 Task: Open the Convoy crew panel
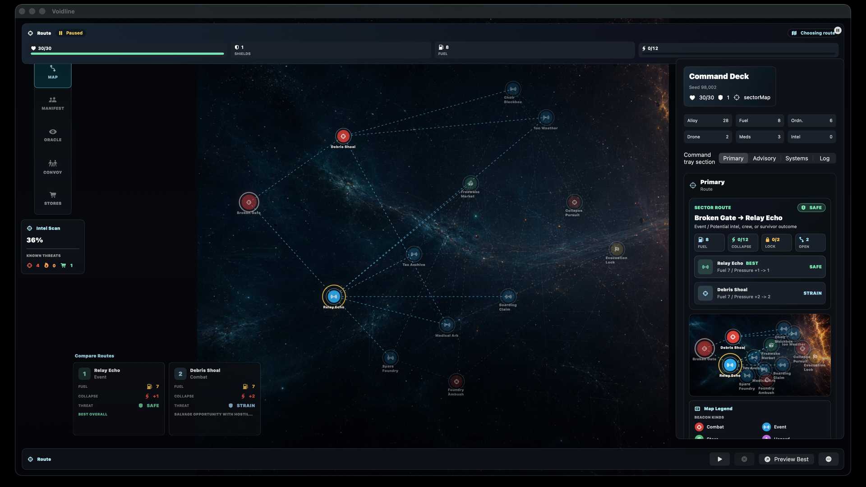(x=53, y=167)
